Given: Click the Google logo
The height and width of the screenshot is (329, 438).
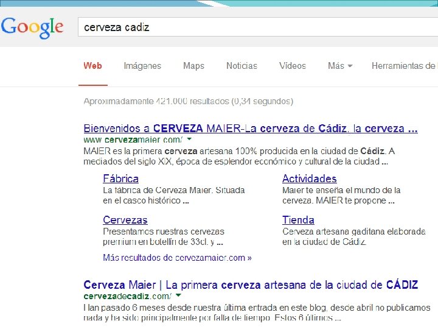Looking at the screenshot, I should [32, 27].
